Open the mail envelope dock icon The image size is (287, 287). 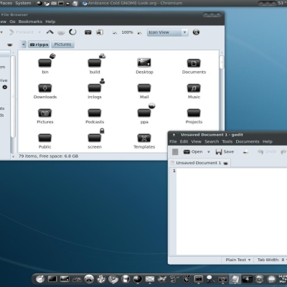150,278
